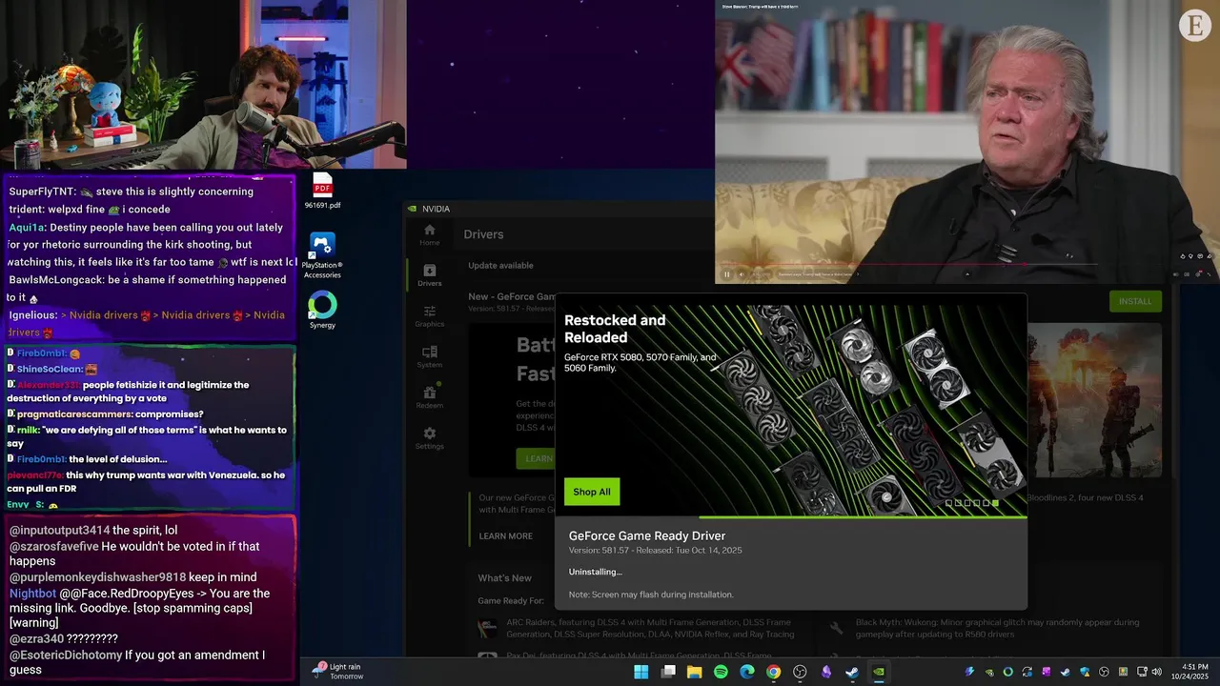The image size is (1220, 686).
Task: Click the Shop All button
Action: [592, 492]
